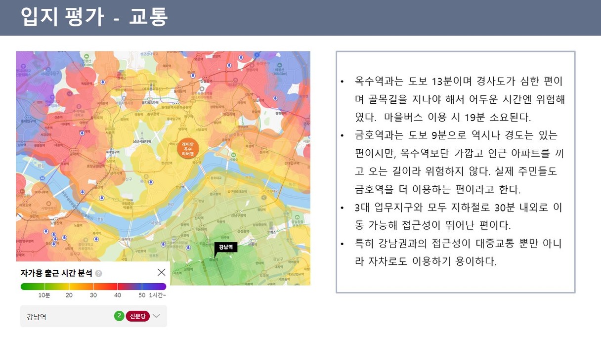This screenshot has height=338, width=601.
Task: Click the help icon beside 자가용 출근 시간 분석
Action: (99, 273)
